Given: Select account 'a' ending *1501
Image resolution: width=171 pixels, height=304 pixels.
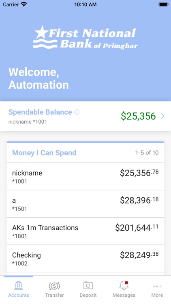Looking at the screenshot, I should [85, 204].
